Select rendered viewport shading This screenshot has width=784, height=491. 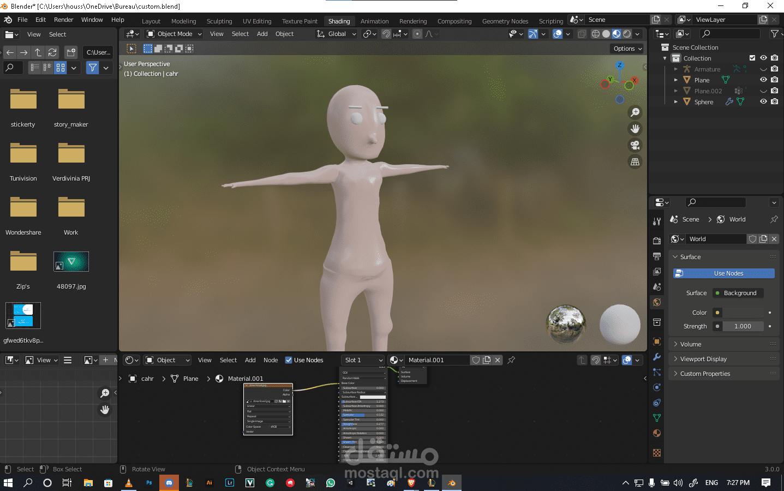coord(627,34)
